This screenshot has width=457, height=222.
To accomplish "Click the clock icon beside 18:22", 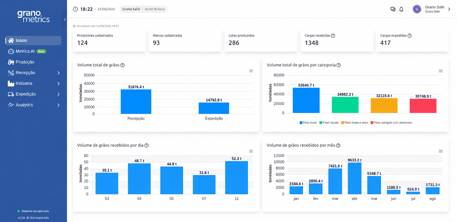I will click(x=75, y=9).
